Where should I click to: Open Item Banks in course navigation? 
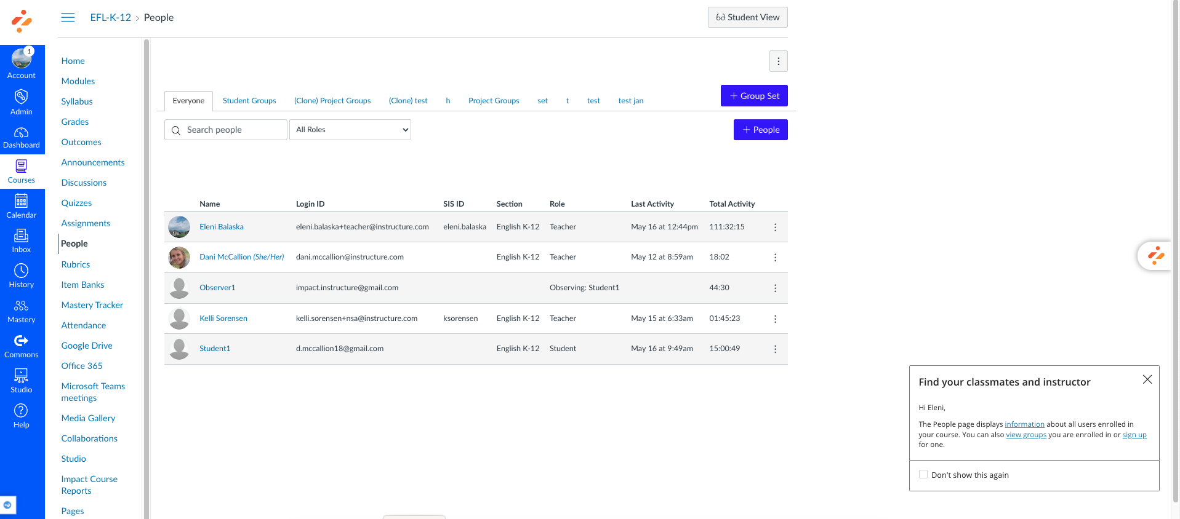tap(82, 285)
